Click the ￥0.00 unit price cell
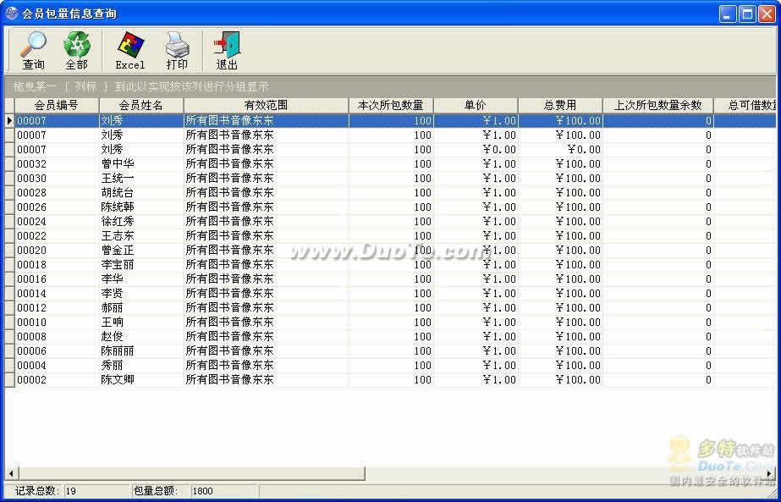This screenshot has width=781, height=502. point(476,150)
